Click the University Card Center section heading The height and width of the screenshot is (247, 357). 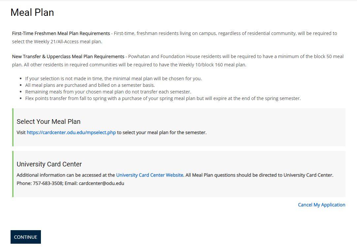pos(49,164)
